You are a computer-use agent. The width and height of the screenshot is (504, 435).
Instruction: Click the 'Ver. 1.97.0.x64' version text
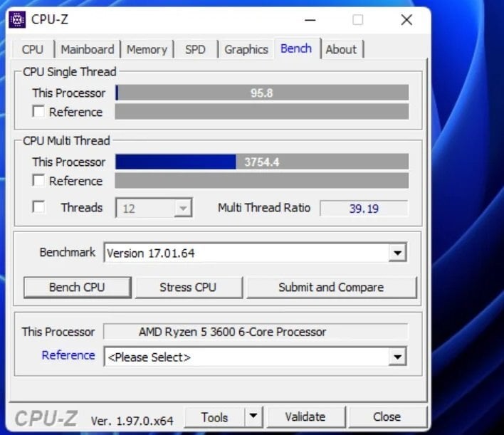coord(132,421)
